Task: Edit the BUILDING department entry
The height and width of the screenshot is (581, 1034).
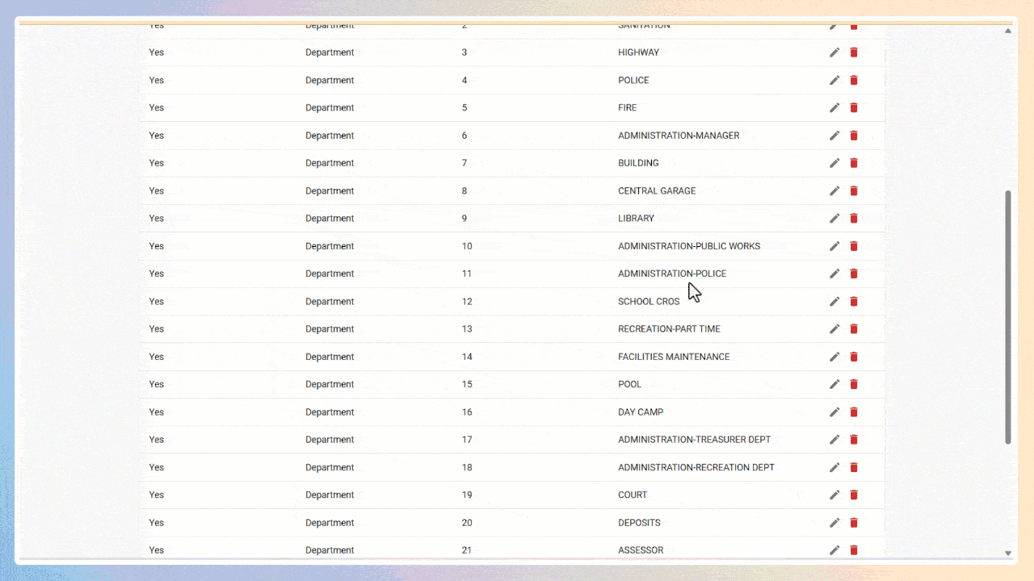Action: point(834,163)
